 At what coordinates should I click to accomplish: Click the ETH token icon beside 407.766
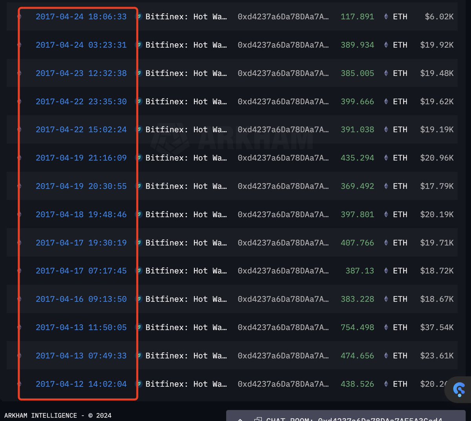coord(386,243)
